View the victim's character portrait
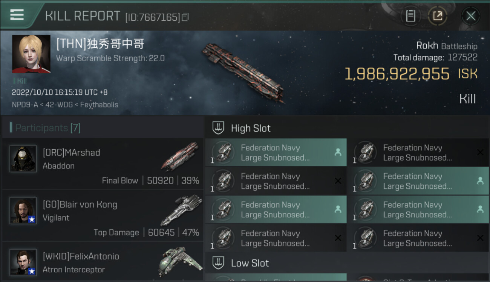Image resolution: width=490 pixels, height=282 pixels. click(x=31, y=54)
